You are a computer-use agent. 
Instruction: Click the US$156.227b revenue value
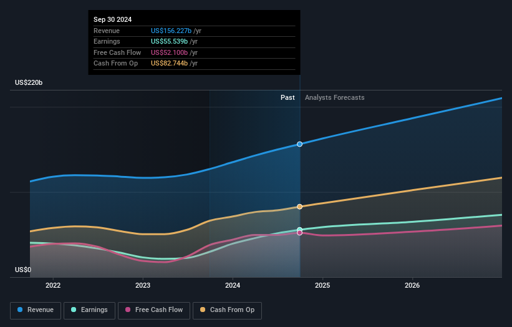[x=171, y=31]
